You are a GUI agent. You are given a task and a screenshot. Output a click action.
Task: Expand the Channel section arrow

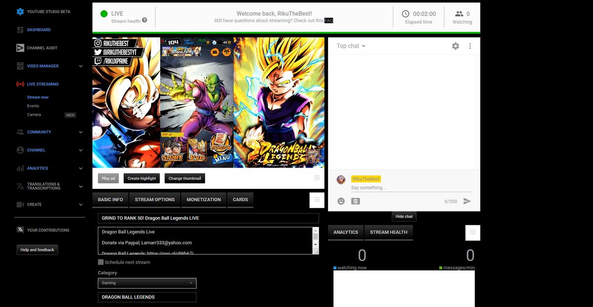coord(81,150)
